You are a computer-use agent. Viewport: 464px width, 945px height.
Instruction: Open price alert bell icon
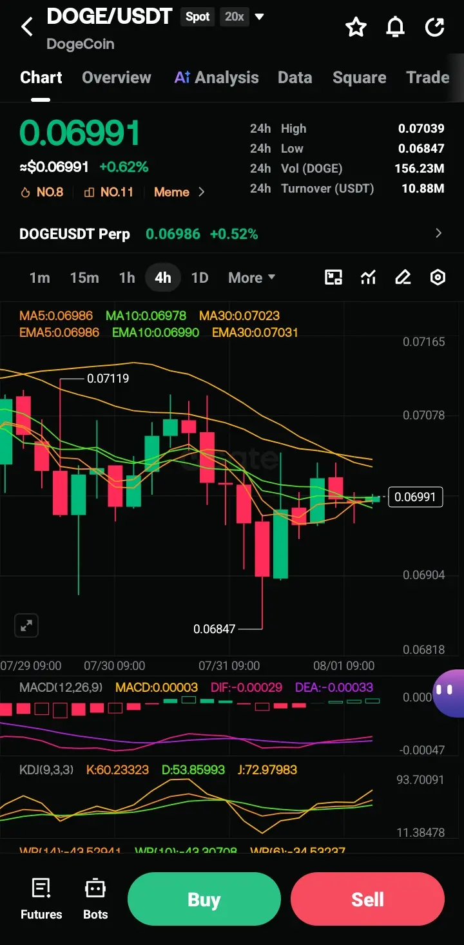(395, 27)
